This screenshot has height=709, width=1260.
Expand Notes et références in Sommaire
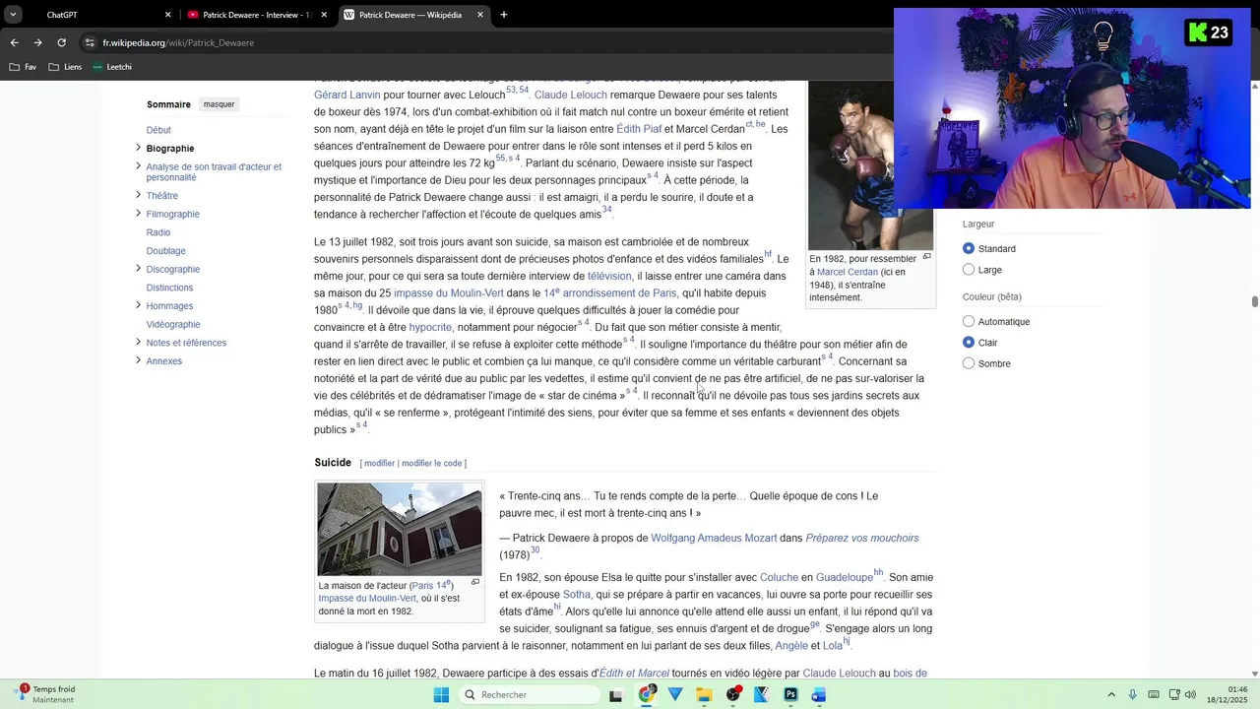coord(138,342)
